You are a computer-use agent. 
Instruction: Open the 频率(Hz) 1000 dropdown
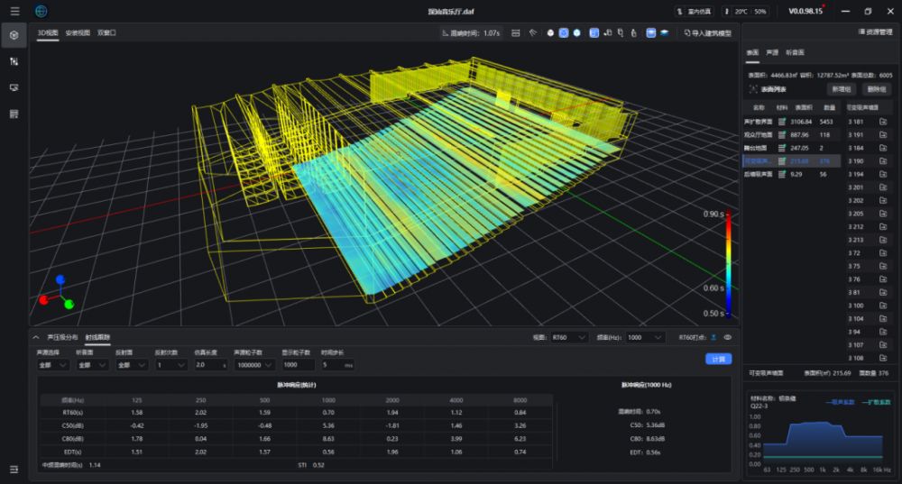tap(647, 337)
